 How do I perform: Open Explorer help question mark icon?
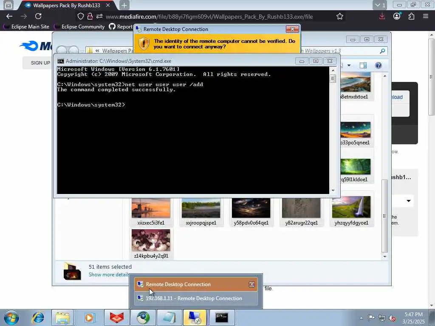378,65
